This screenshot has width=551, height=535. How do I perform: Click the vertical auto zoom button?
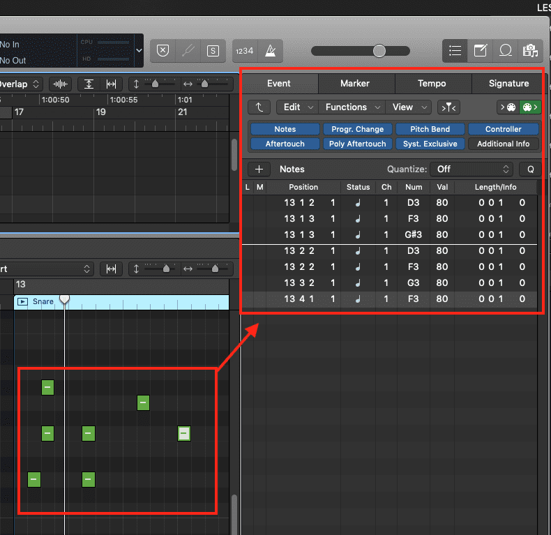pyautogui.click(x=89, y=84)
